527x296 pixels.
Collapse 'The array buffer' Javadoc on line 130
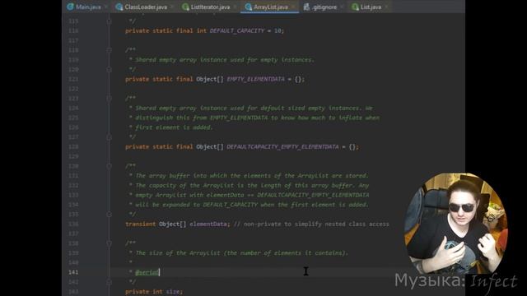click(x=110, y=166)
